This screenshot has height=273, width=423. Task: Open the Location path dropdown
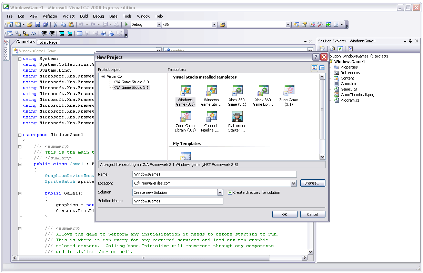point(293,183)
